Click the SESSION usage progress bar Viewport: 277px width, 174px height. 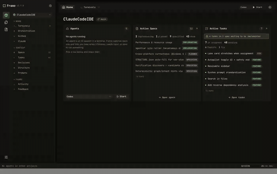[x=255, y=166]
